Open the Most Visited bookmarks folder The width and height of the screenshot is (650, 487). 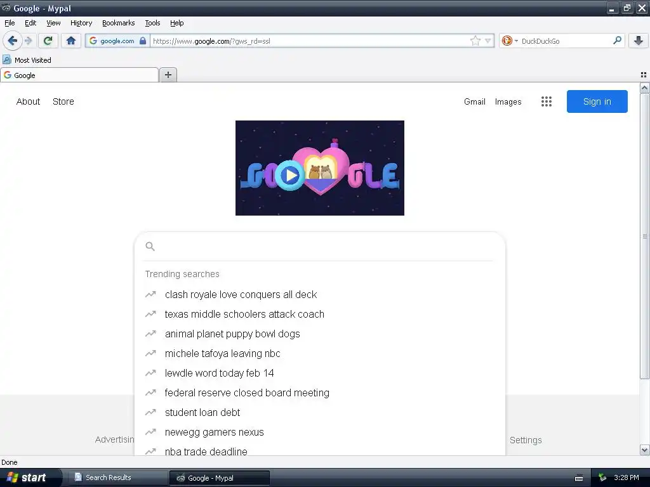pos(27,60)
